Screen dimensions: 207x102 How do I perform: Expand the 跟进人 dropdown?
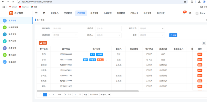tap(108, 35)
